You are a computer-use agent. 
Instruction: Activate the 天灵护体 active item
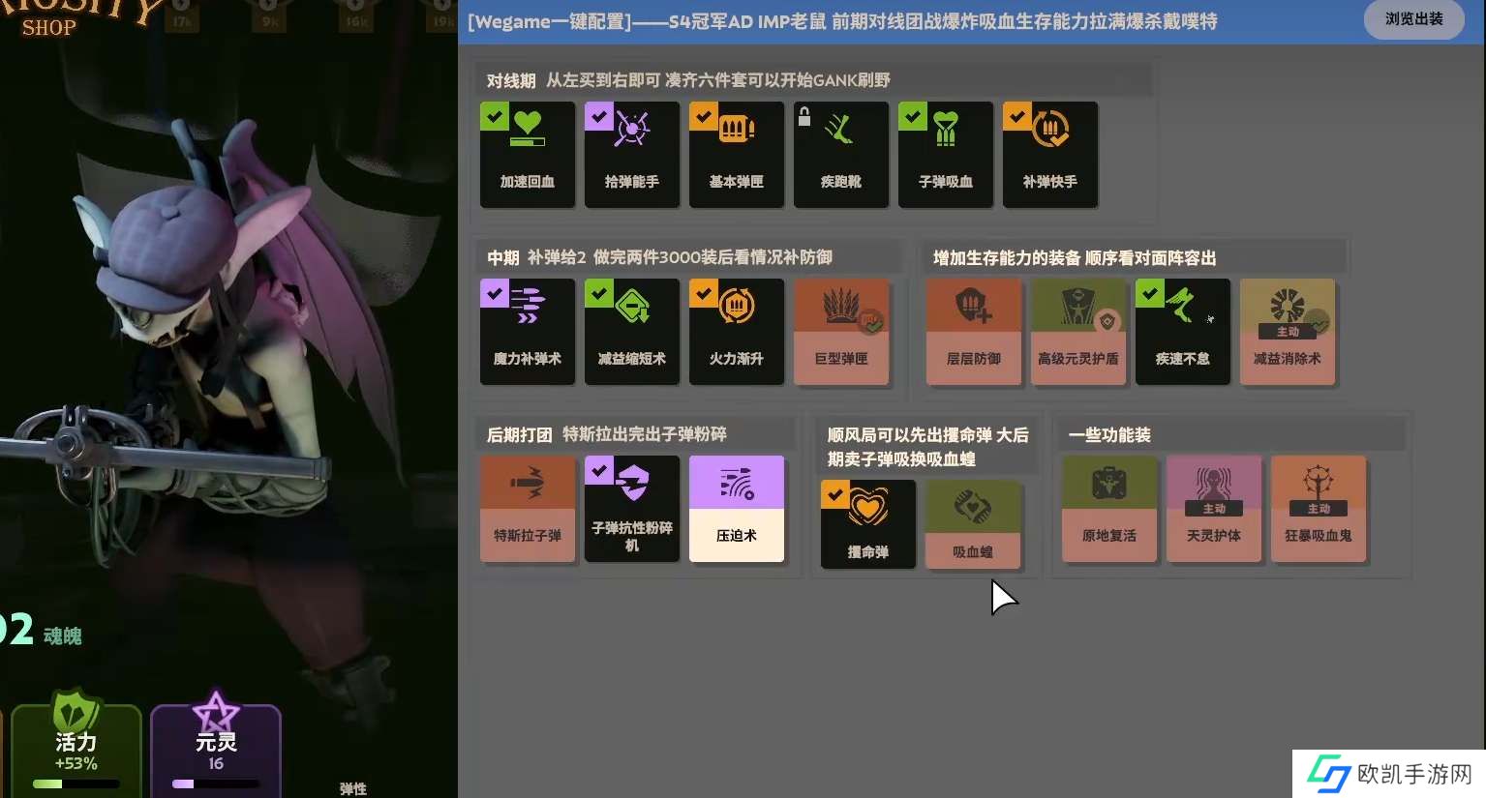(1213, 508)
